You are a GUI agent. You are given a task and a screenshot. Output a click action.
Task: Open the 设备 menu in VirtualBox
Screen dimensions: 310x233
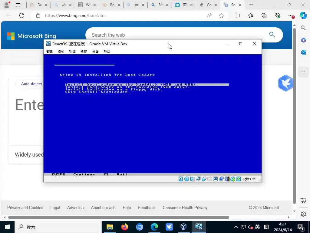point(95,52)
